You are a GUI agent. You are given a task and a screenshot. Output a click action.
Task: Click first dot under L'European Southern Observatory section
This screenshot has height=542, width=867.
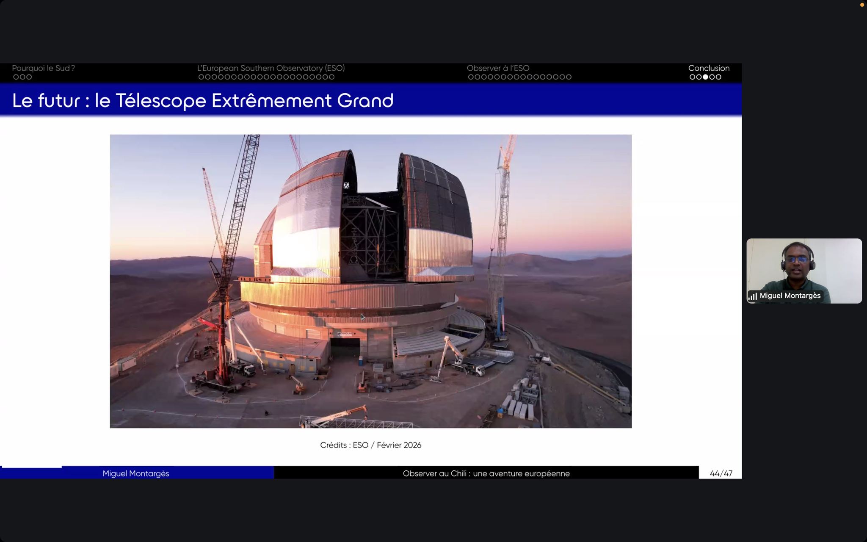pos(201,77)
